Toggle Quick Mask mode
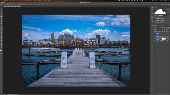Viewport: 170px width, 95px height. coord(1,53)
